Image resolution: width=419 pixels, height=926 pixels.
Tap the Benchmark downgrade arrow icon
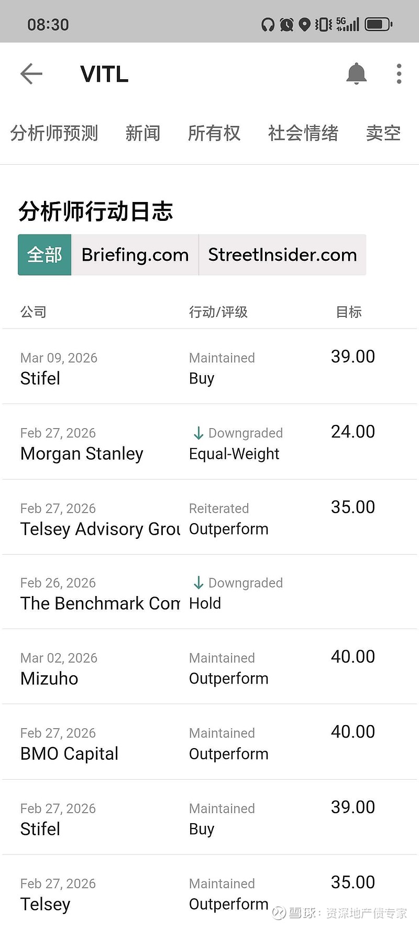199,583
